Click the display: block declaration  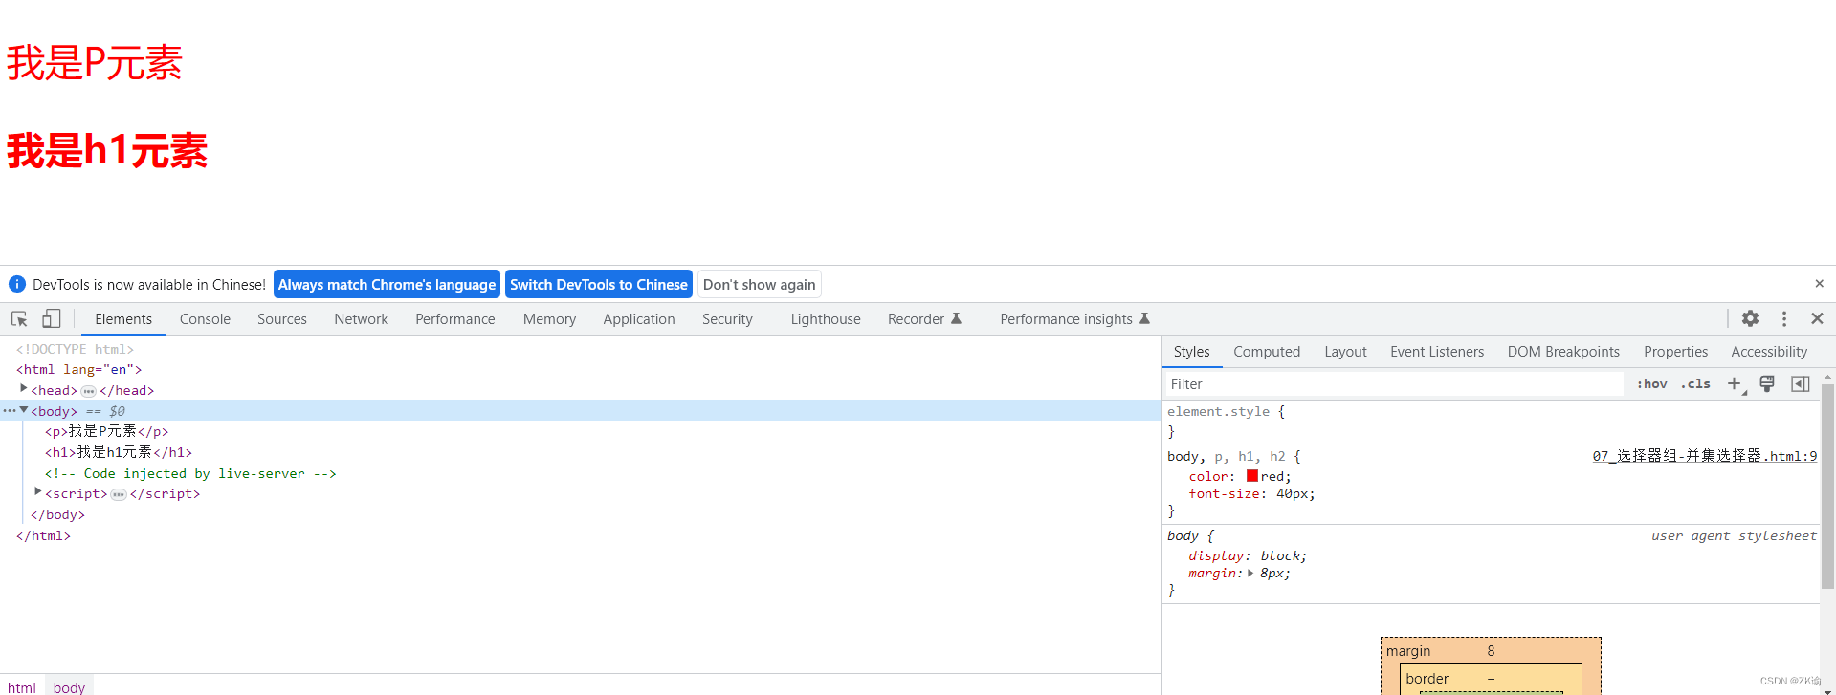(1248, 555)
